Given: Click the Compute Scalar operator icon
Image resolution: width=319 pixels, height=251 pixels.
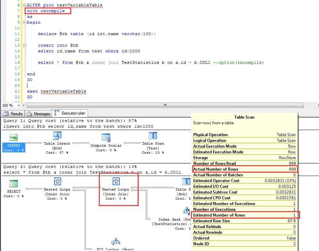Looking at the screenshot, I should pyautogui.click(x=106, y=137).
